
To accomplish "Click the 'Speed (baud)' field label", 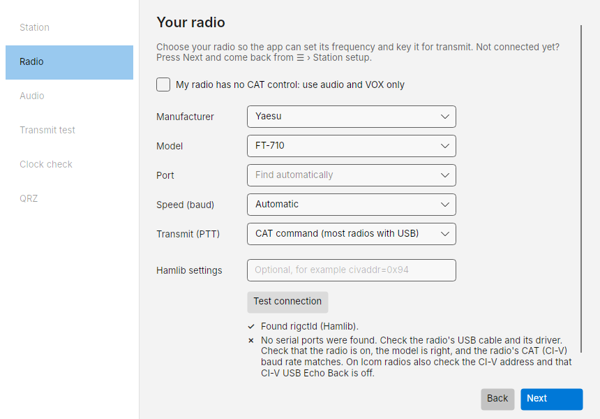I will (x=185, y=205).
